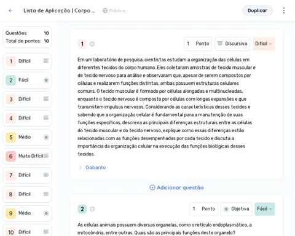Viewport: 295px width, 236px height.
Task: Click the Questões: 10 summary text
Action: pos(27,33)
